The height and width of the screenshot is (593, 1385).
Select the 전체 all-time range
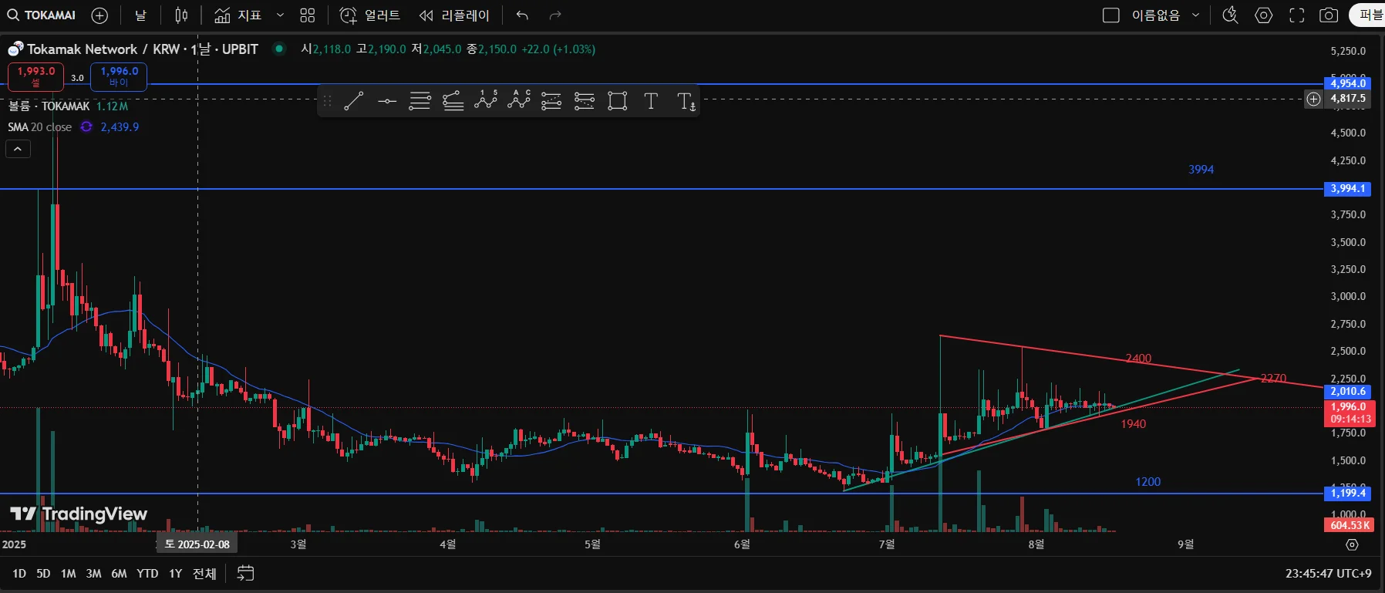click(204, 574)
